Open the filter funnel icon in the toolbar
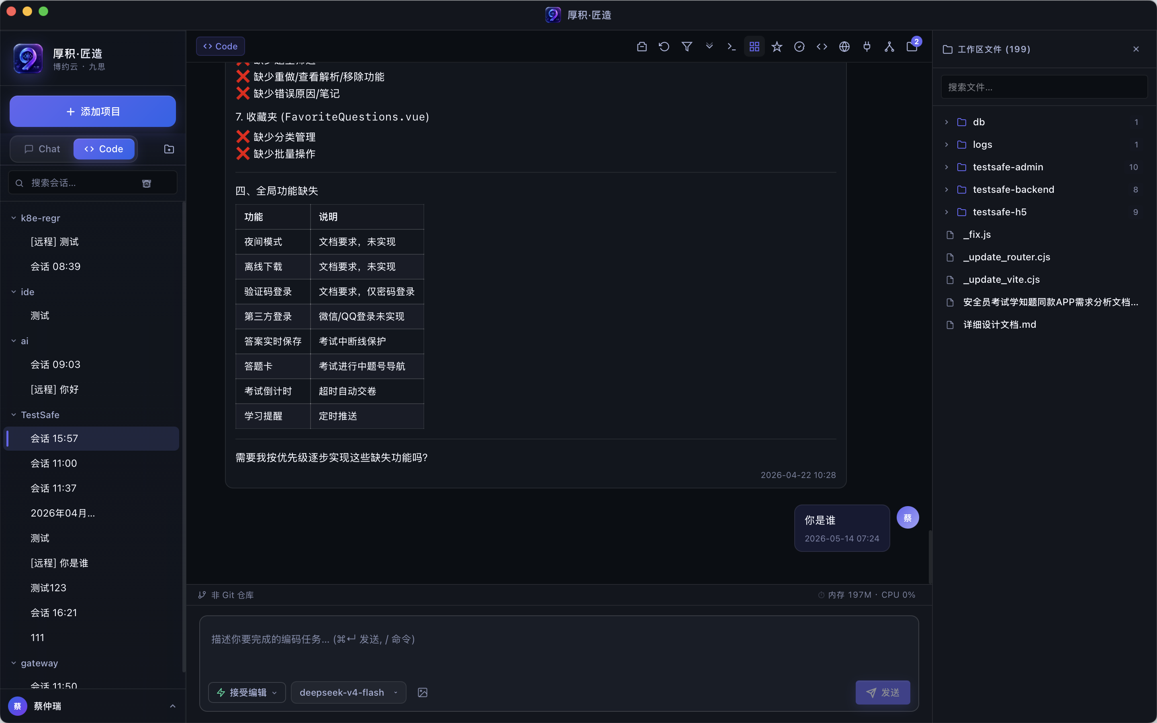 (x=687, y=46)
